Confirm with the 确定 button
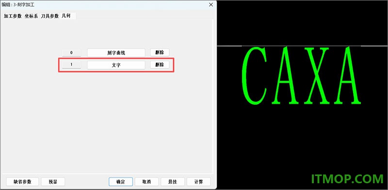This screenshot has width=388, height=190. [x=121, y=182]
